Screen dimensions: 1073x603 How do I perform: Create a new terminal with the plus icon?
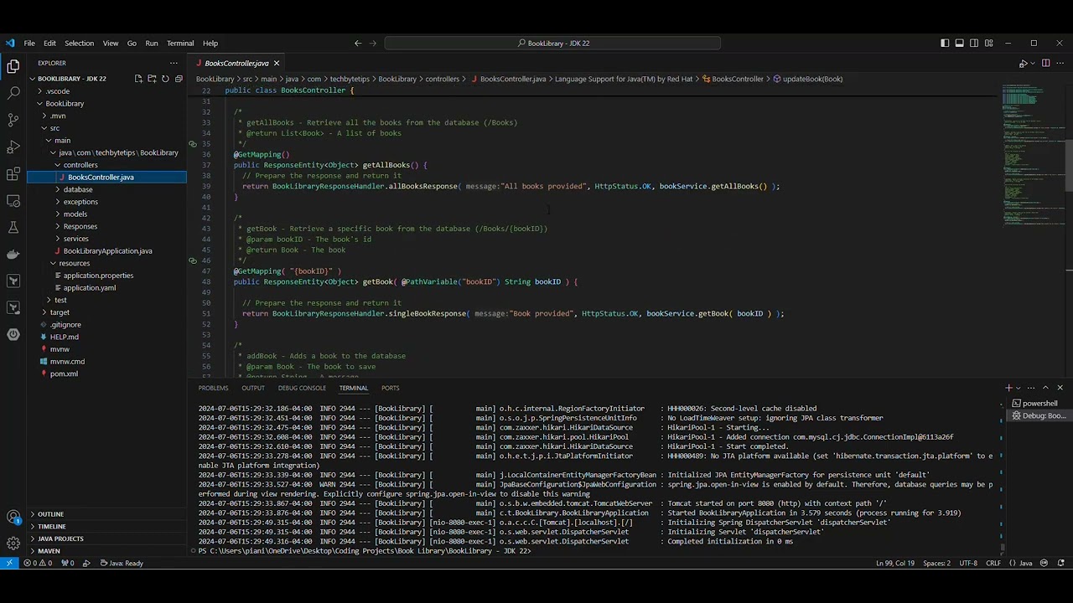1008,388
